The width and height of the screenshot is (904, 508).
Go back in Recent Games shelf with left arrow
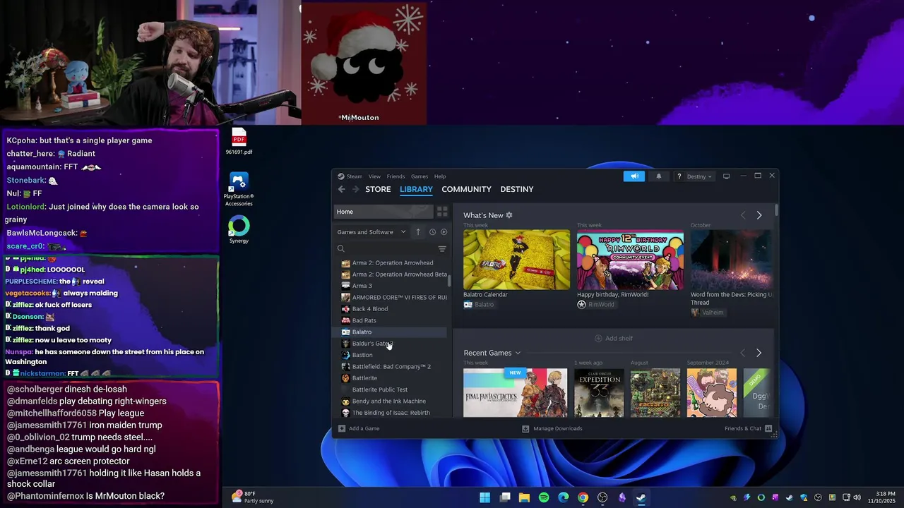coord(742,353)
